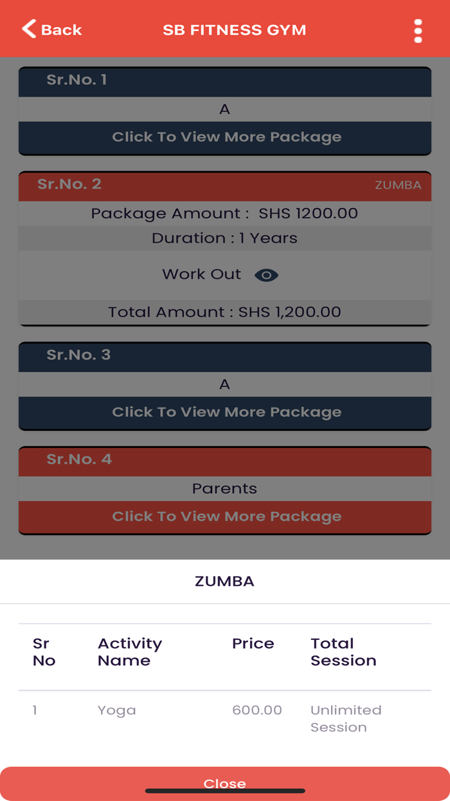Click the Duration 1 Years row
This screenshot has height=801, width=450.
pyautogui.click(x=225, y=238)
